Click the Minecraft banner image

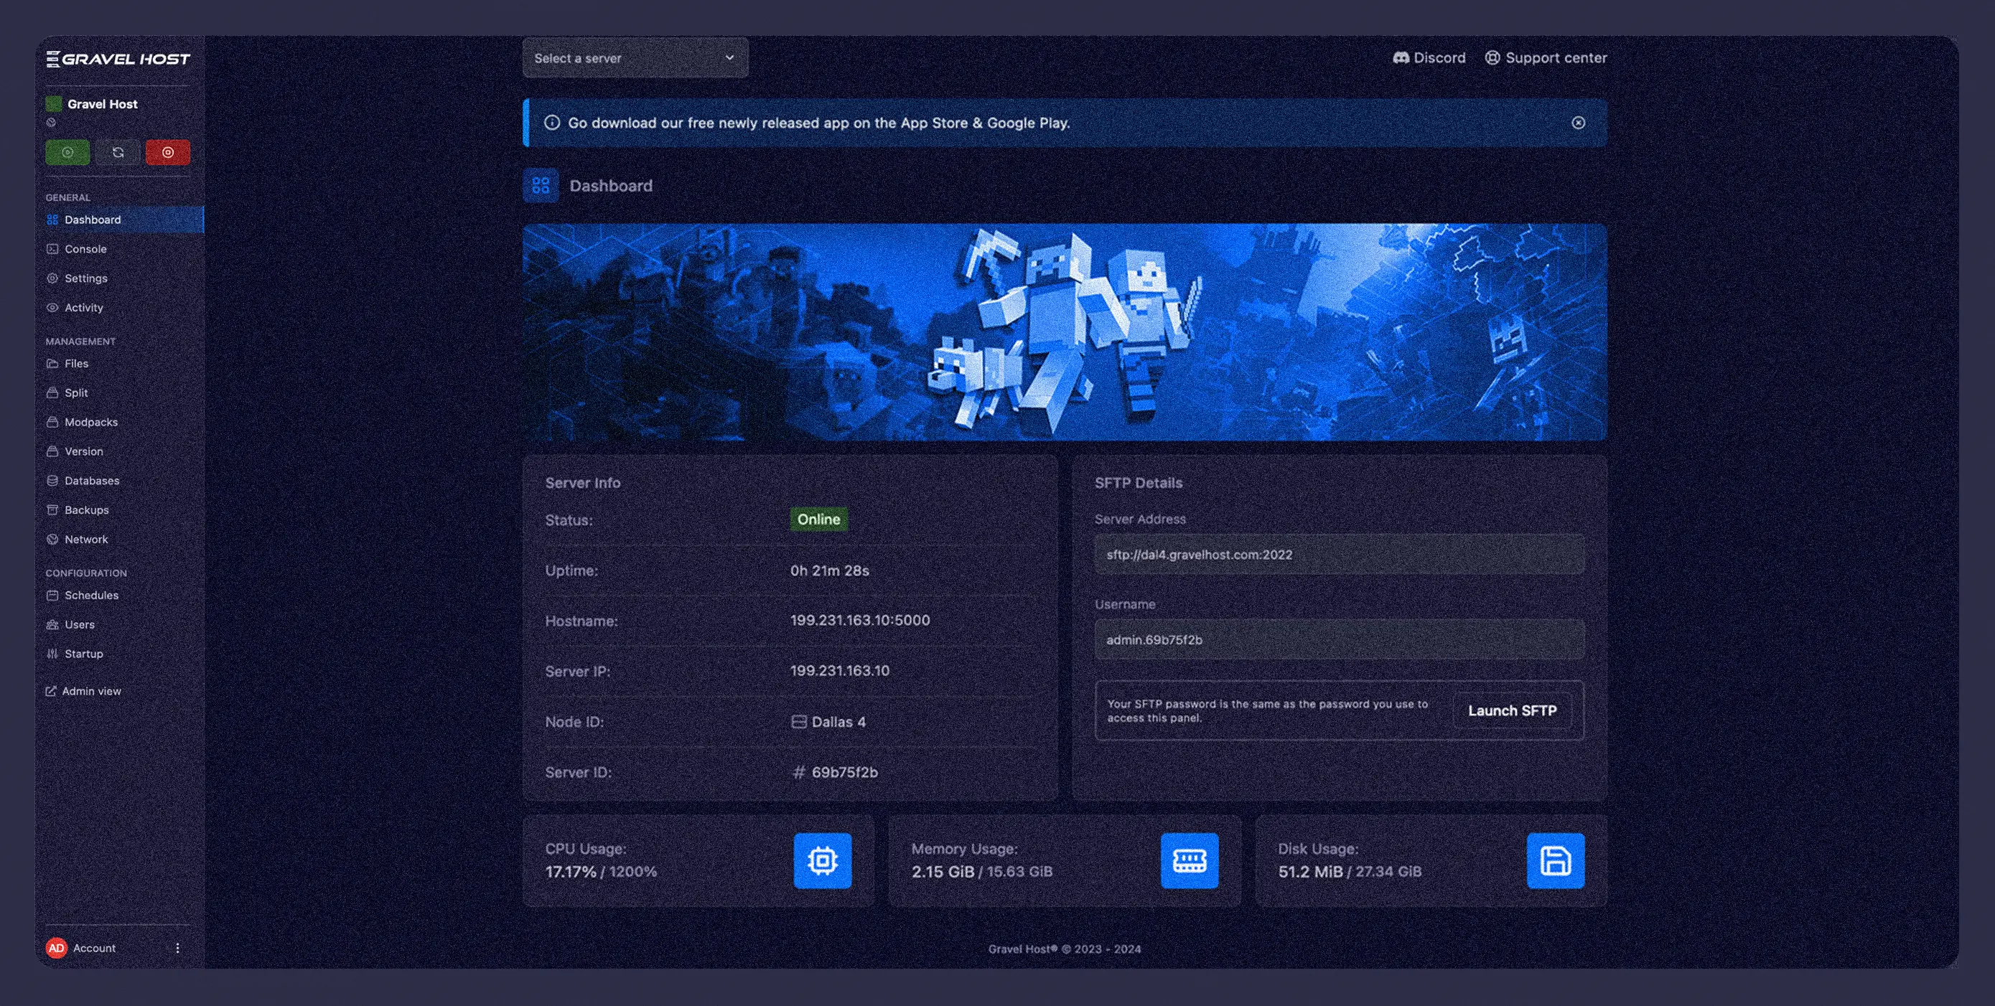1065,332
